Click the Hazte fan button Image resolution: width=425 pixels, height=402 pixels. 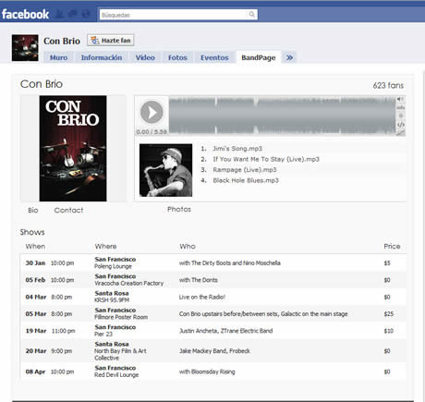(x=111, y=41)
